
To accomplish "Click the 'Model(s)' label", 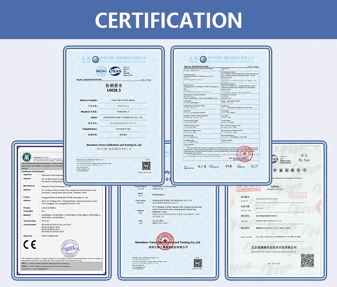I will (x=27, y=215).
